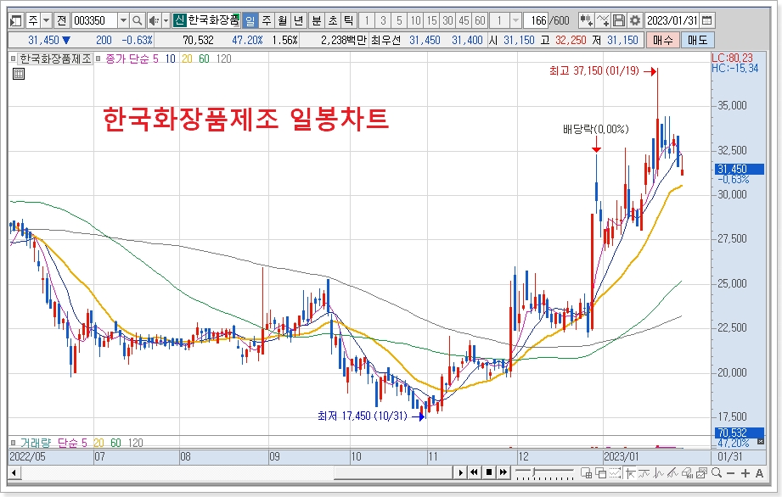Click the stop playback button

click(x=489, y=472)
